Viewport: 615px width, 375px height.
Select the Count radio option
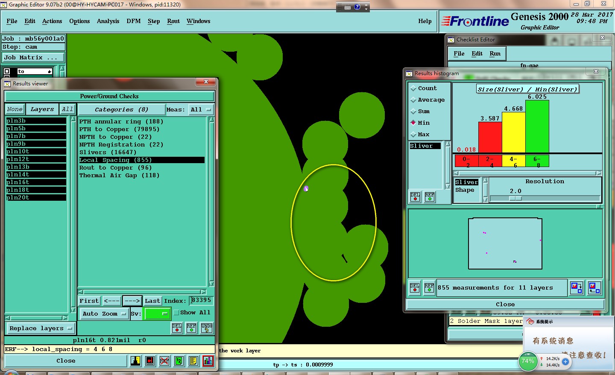point(413,88)
